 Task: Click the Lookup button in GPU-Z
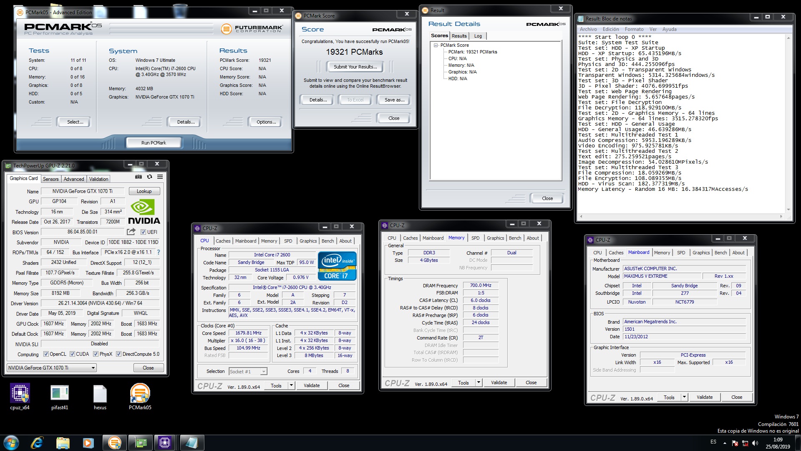point(144,191)
